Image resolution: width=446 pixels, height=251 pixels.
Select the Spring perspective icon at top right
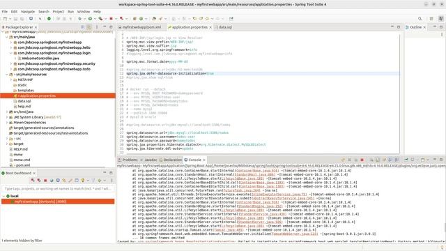tap(441, 19)
